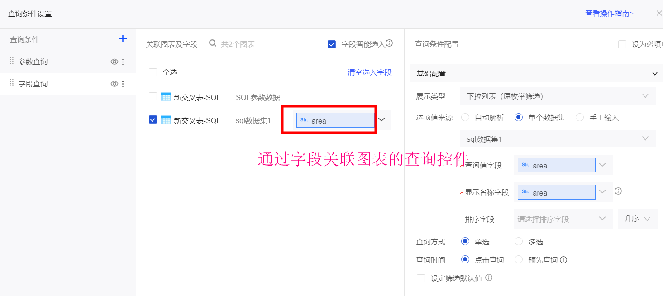This screenshot has width=663, height=296.
Task: Open more options menu for 参数查询
Action: [x=123, y=62]
